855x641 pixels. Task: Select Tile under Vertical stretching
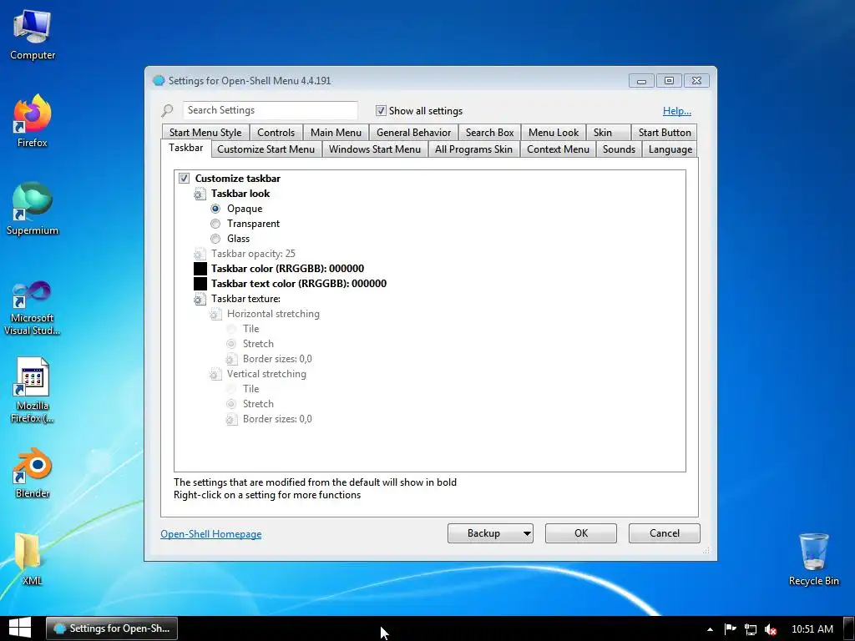tap(231, 389)
